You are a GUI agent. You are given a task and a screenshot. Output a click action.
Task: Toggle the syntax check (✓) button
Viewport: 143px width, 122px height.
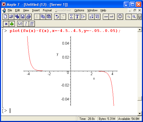click(20, 24)
